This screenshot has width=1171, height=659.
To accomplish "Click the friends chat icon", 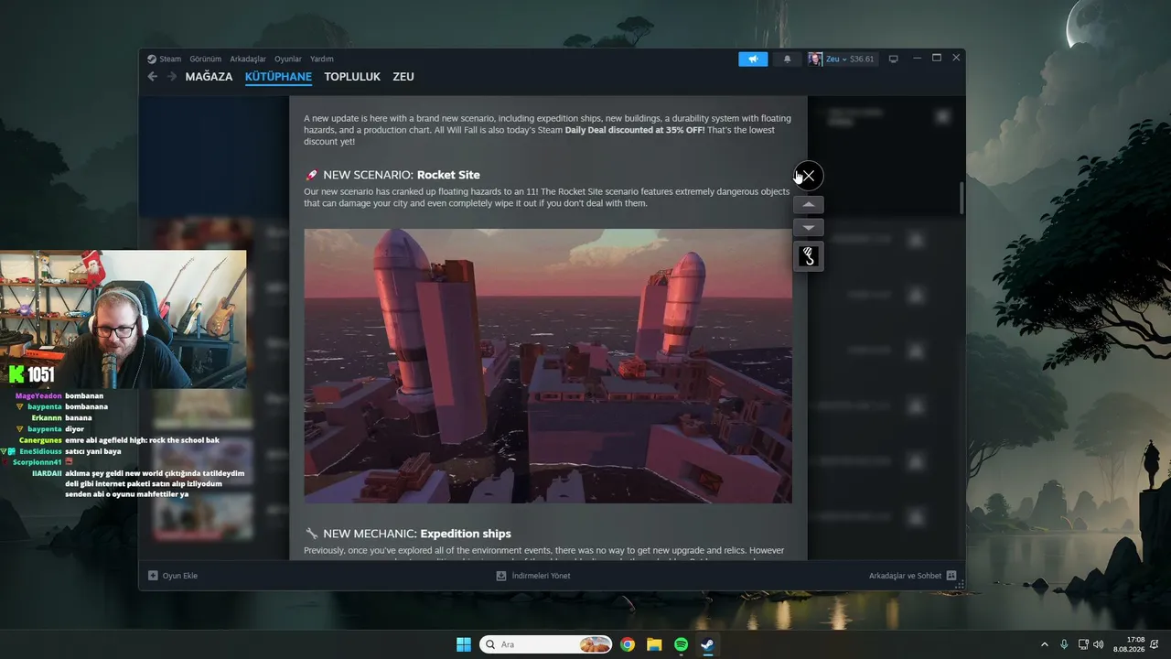I will (951, 576).
